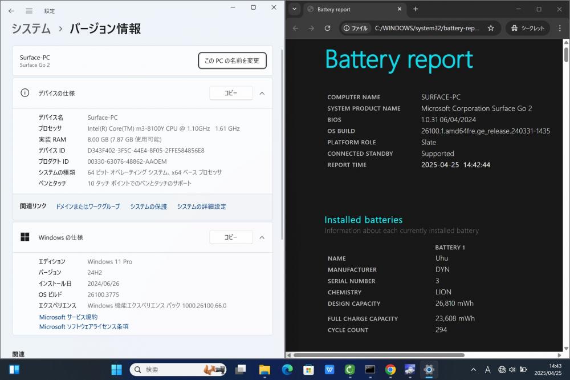The image size is (570, 380).
Task: Open the Settings hamburger navigation menu
Action: pos(29,11)
